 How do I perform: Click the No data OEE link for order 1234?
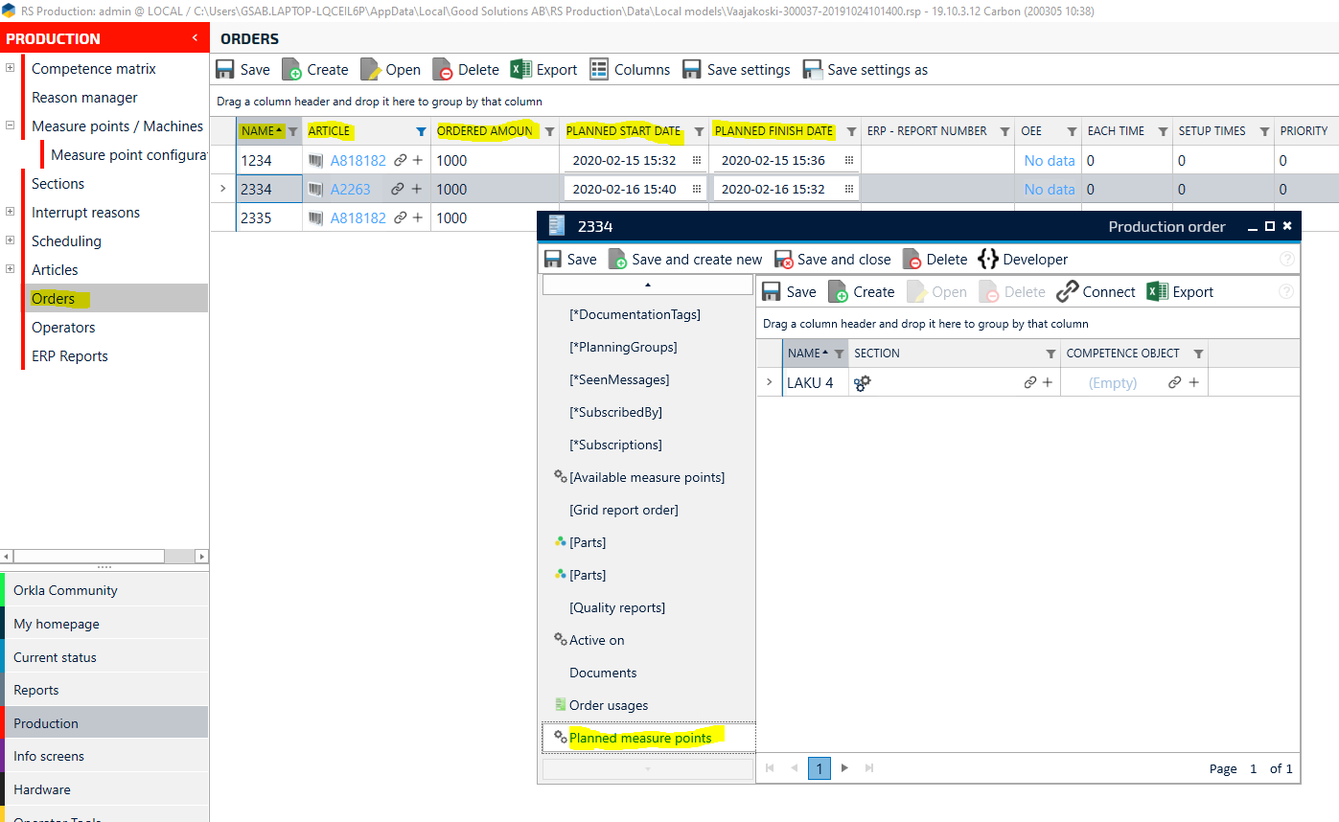coord(1049,161)
